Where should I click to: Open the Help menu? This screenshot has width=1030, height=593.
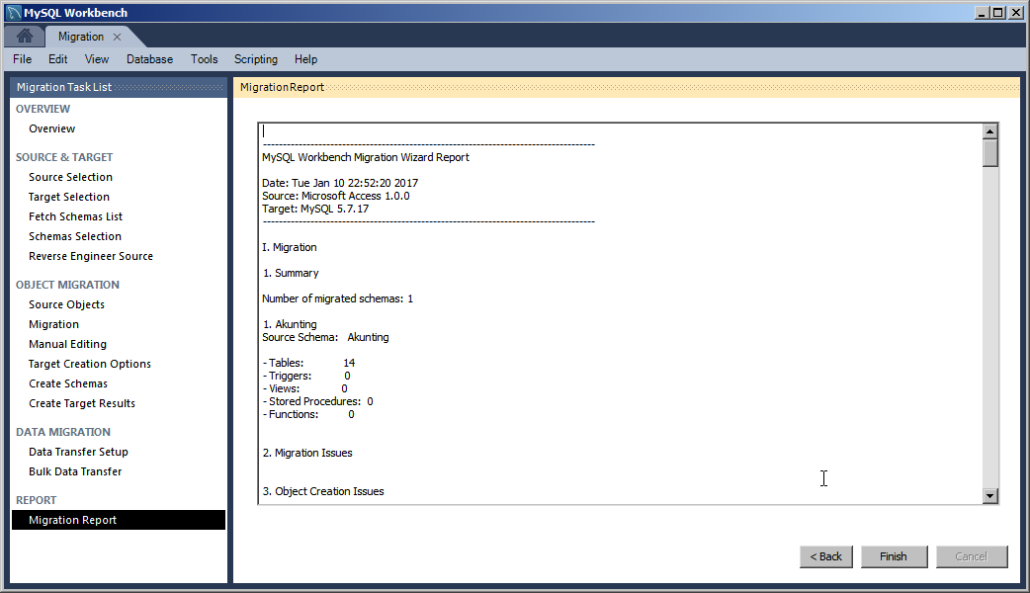(x=306, y=59)
